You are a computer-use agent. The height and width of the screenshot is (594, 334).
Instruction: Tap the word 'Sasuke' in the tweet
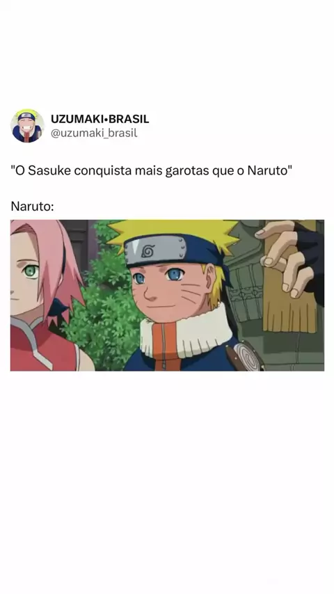49,171
